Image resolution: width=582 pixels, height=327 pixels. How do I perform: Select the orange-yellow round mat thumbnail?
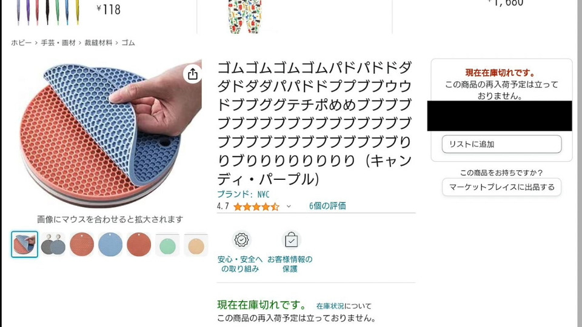196,245
